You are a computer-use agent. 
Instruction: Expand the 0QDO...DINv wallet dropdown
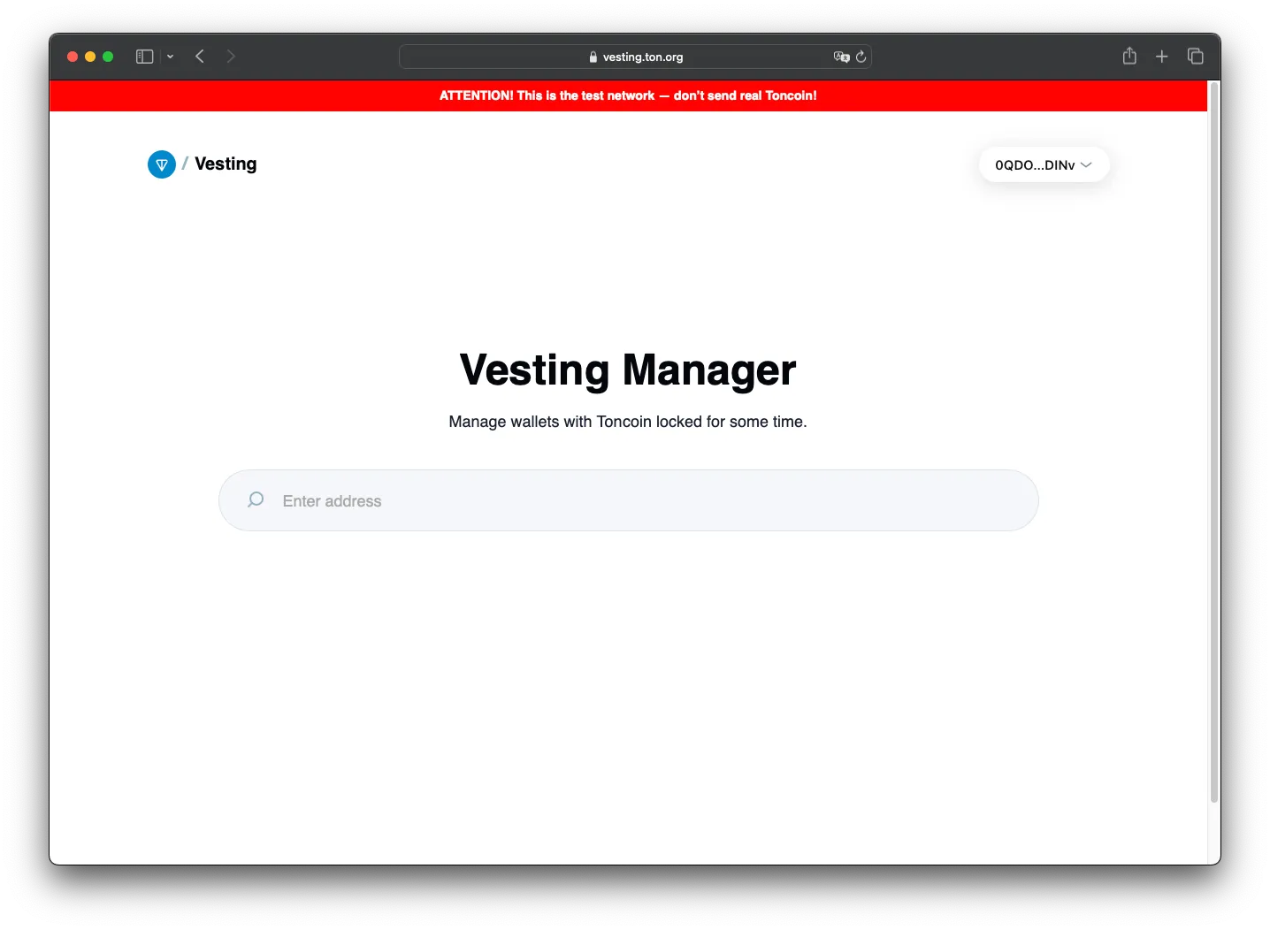pyautogui.click(x=1044, y=164)
